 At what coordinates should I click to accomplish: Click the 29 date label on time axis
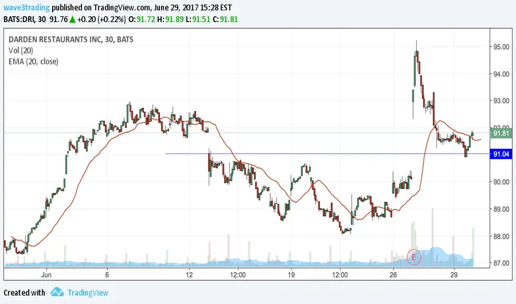(454, 275)
